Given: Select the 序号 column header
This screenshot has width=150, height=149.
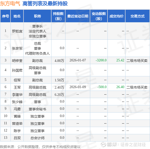Looking at the screenshot, I should pyautogui.click(x=5, y=16).
